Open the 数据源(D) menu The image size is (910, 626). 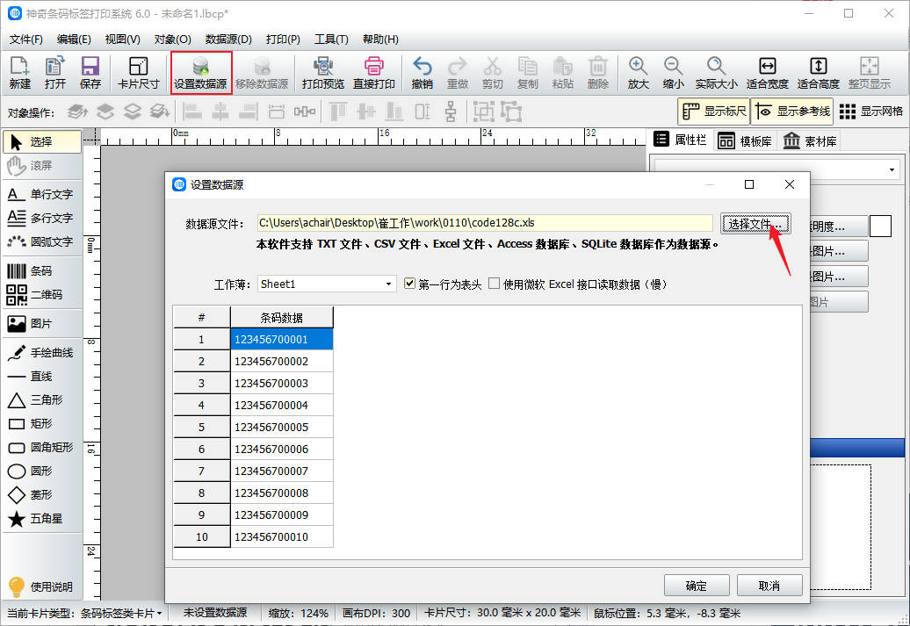228,40
